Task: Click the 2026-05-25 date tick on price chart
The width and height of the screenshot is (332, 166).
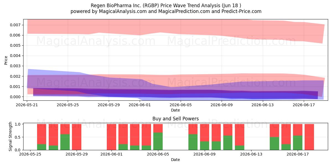Action: [x=68, y=105]
